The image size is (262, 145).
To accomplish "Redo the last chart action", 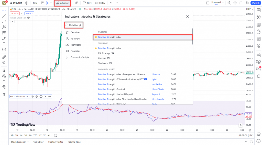I will (x=117, y=3).
